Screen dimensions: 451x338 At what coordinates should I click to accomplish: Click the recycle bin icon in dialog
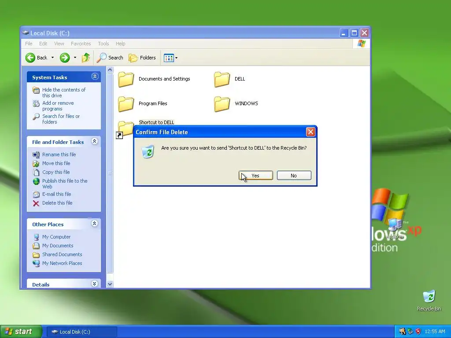pyautogui.click(x=148, y=151)
